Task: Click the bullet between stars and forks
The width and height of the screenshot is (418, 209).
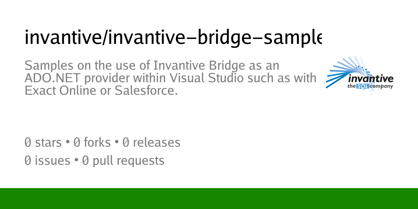Action: click(68, 142)
